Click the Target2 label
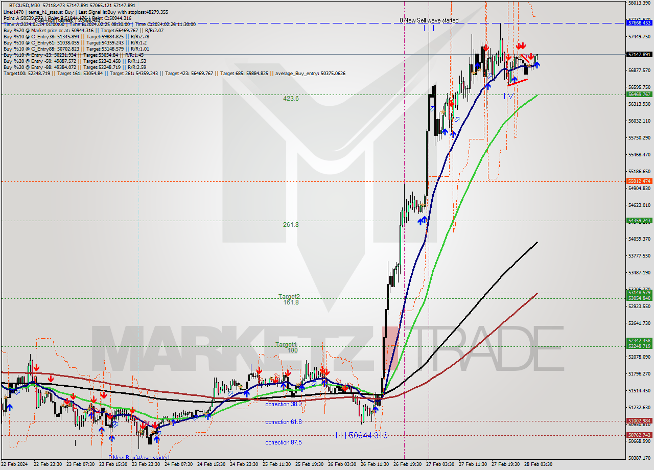 coord(289,297)
